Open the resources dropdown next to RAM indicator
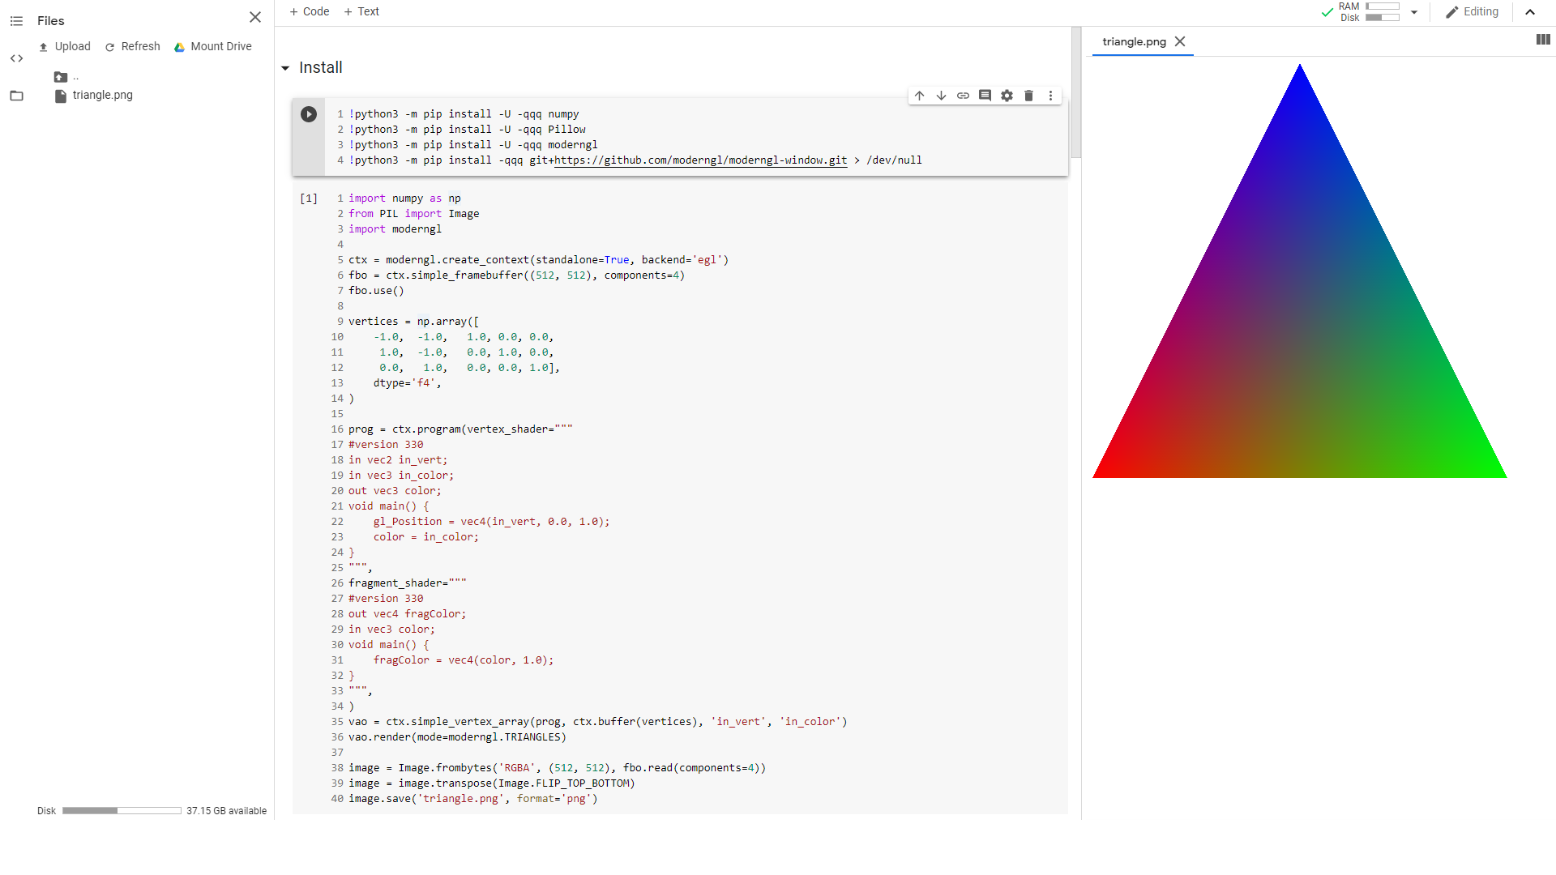 [x=1414, y=11]
